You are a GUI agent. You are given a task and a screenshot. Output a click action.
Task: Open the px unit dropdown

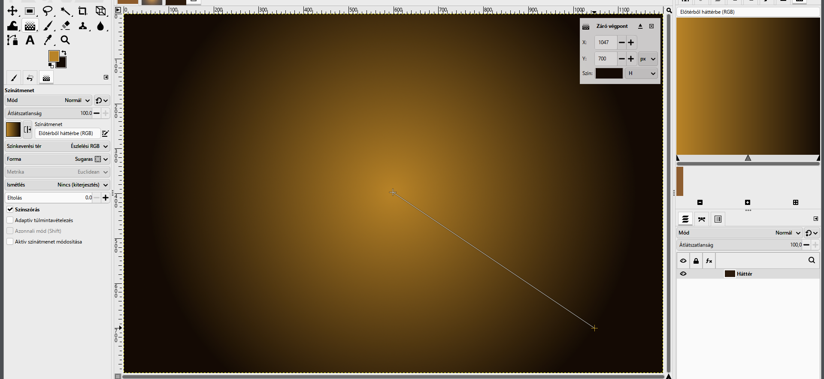(x=648, y=59)
